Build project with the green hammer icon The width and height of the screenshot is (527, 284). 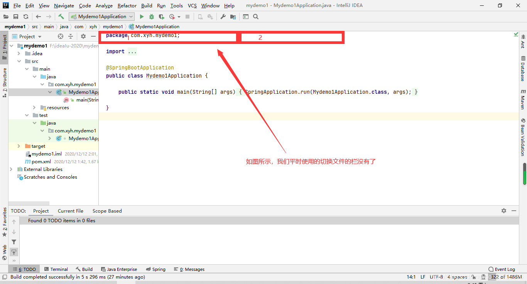pyautogui.click(x=61, y=17)
